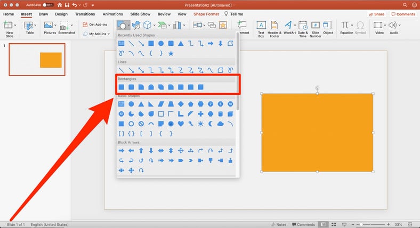The height and width of the screenshot is (228, 420).
Task: Click Get Add-ins
Action: click(x=95, y=25)
